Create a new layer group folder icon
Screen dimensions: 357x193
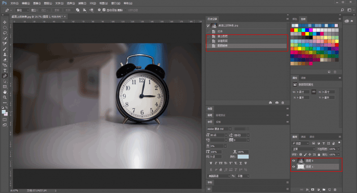tap(324, 189)
